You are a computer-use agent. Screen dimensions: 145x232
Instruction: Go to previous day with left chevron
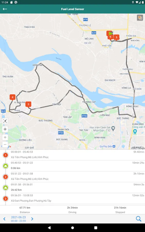pos(4,219)
